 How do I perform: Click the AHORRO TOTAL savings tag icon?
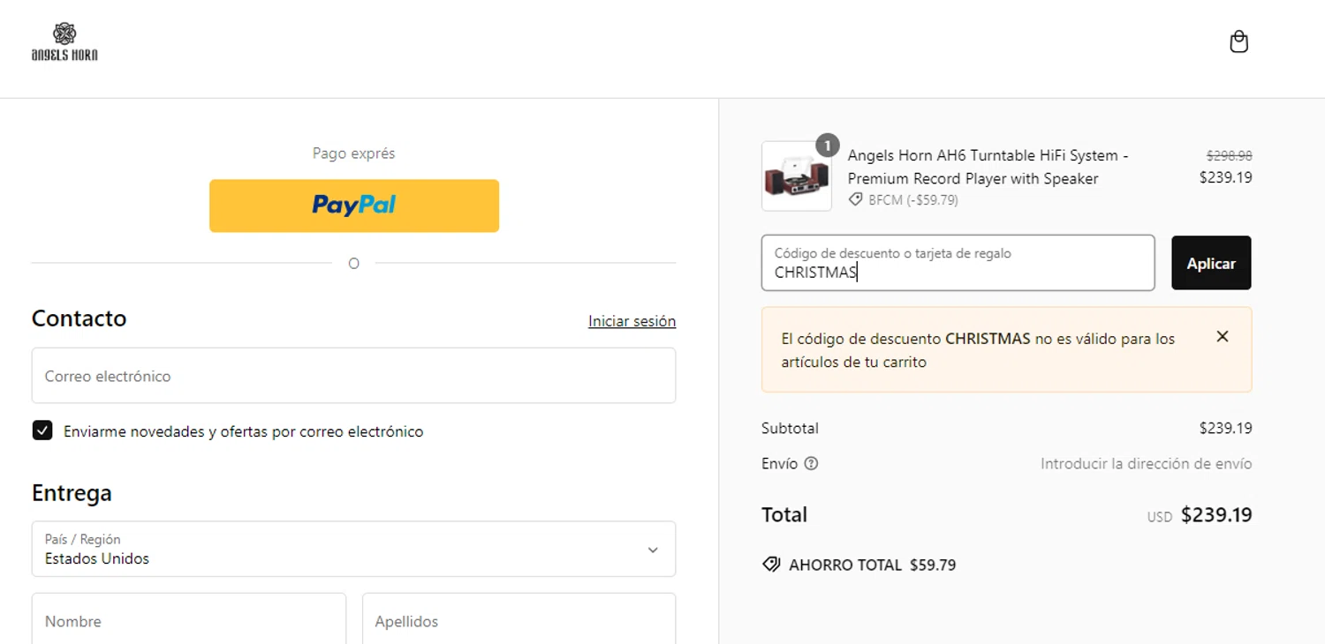tap(771, 565)
